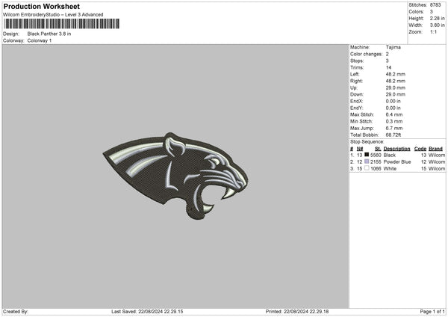448x317 pixels.
Task: Click the stitch count '2155' in row 2
Action: (376, 162)
